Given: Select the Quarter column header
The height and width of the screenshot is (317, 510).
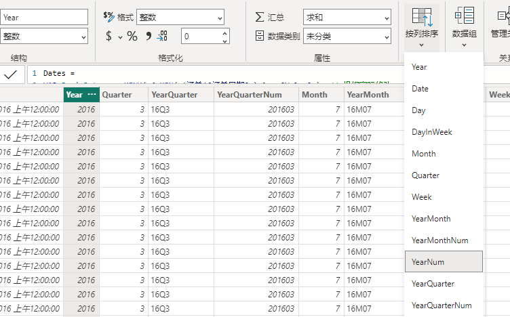Looking at the screenshot, I should click(x=123, y=95).
